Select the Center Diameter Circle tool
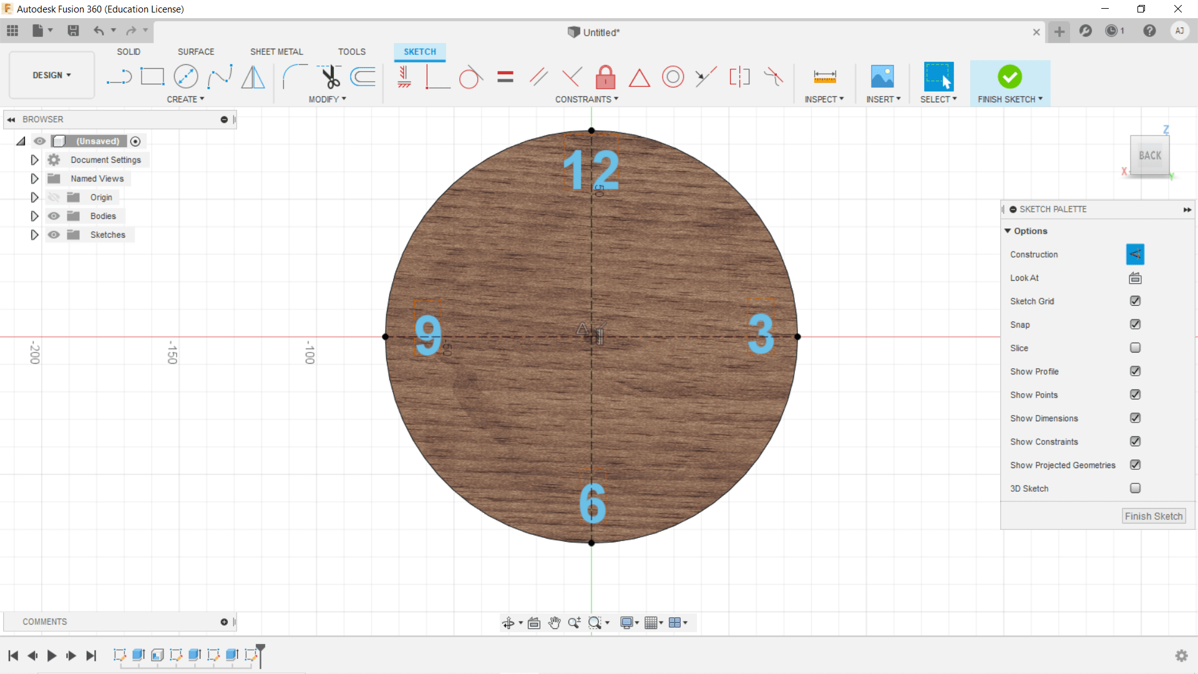The image size is (1198, 674). click(185, 77)
